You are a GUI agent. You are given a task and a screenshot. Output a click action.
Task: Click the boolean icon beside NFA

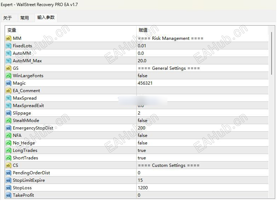pyautogui.click(x=8, y=136)
